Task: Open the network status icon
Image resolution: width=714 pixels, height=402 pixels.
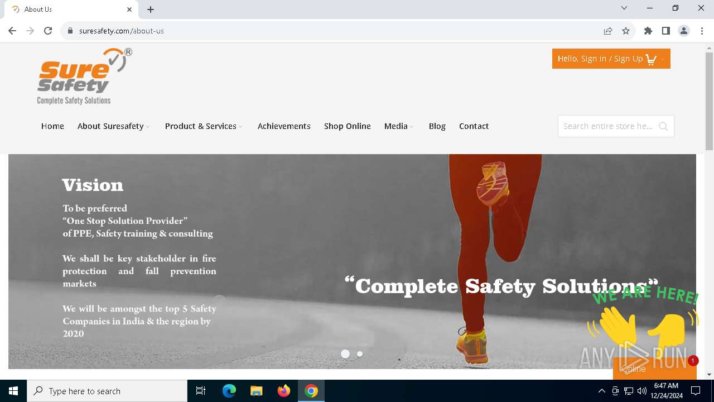Action: pos(629,391)
